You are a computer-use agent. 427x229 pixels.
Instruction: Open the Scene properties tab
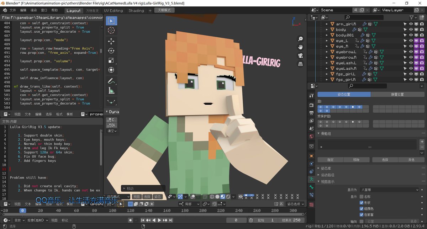point(311,128)
